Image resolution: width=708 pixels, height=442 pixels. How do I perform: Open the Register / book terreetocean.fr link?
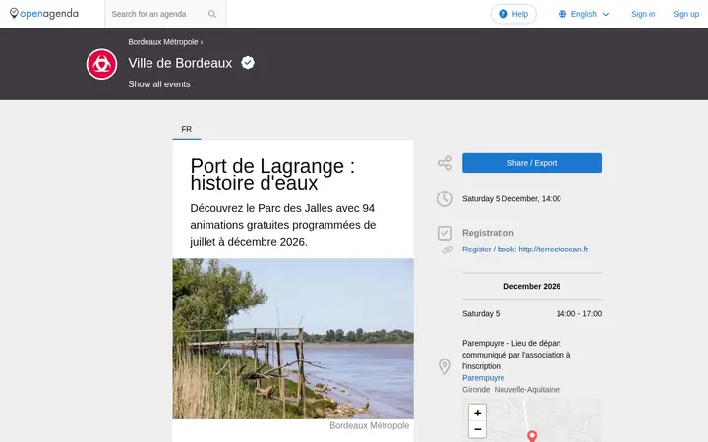coord(525,249)
